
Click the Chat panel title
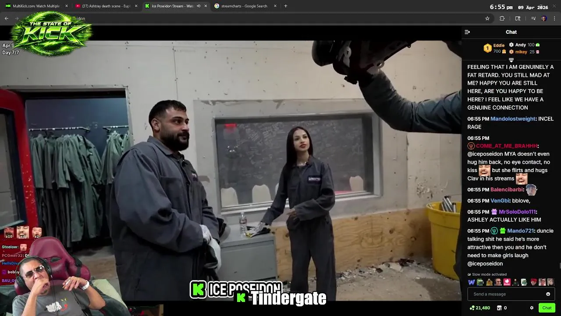(511, 32)
